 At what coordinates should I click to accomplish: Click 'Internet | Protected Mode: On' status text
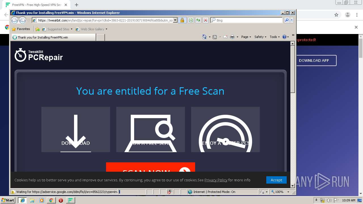[214, 192]
